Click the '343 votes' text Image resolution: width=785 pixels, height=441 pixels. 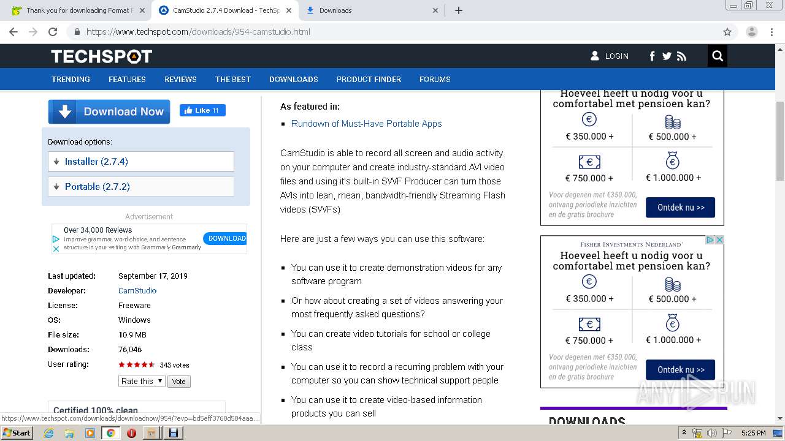(x=174, y=365)
